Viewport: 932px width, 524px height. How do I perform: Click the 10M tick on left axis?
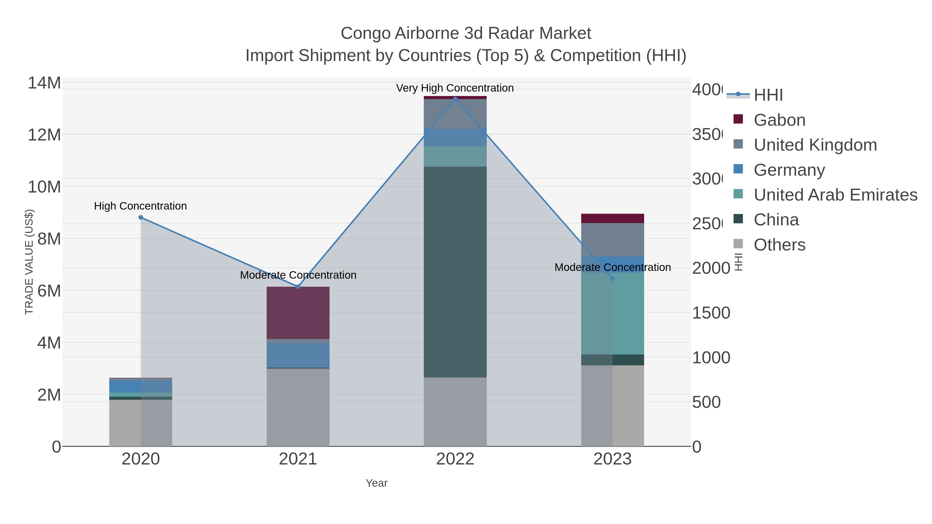[x=44, y=187]
